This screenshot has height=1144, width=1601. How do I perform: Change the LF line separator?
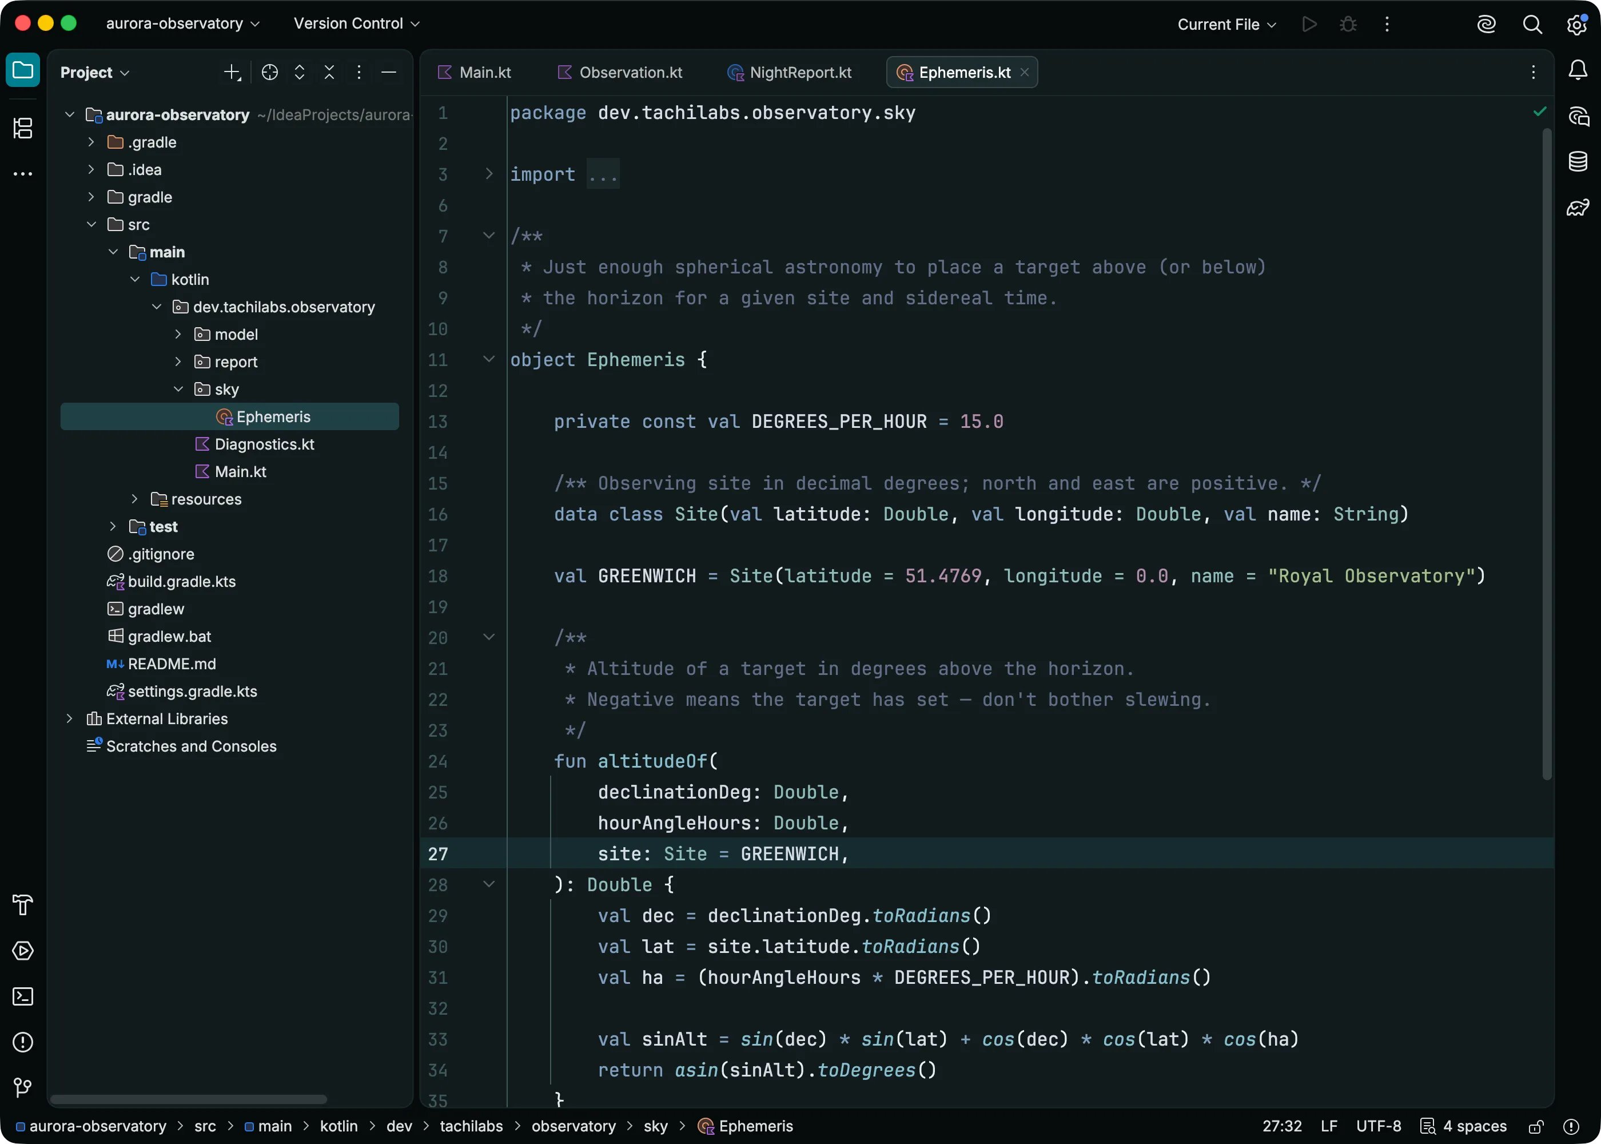point(1328,1127)
